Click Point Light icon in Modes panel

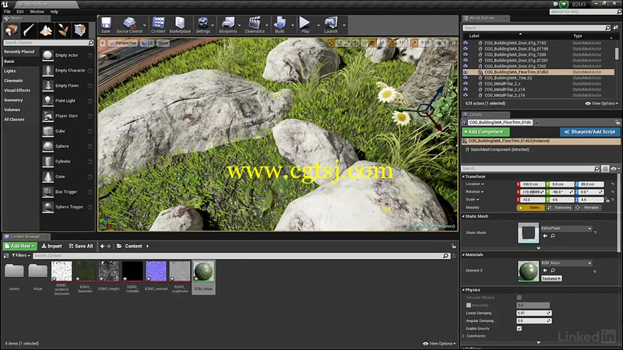[x=48, y=101]
